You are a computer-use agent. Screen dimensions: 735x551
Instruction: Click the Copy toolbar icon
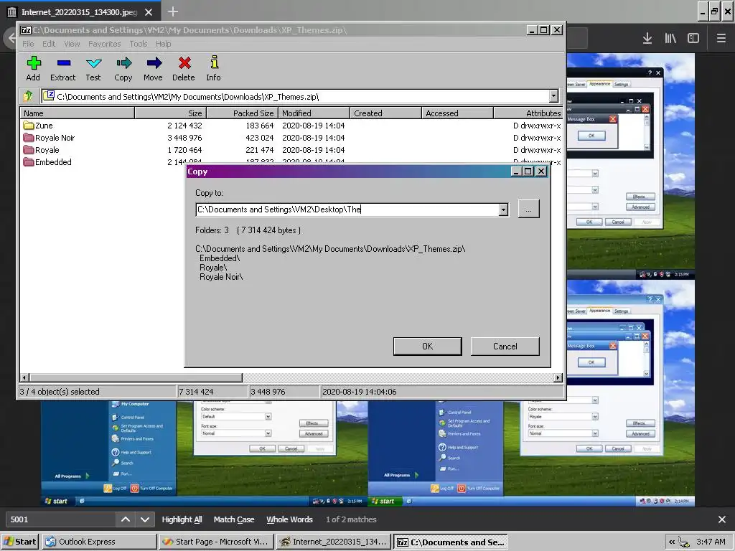(x=123, y=68)
